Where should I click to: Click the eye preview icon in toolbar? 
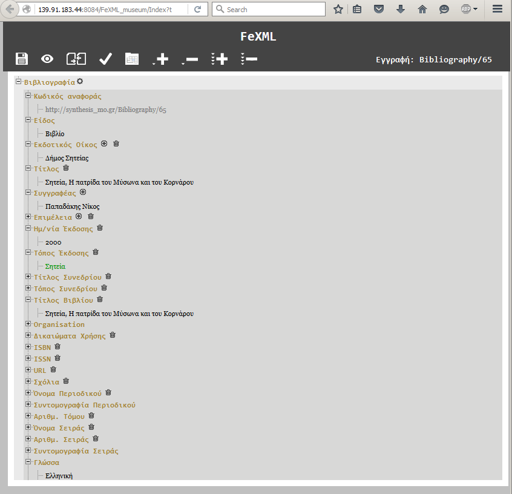coord(47,59)
